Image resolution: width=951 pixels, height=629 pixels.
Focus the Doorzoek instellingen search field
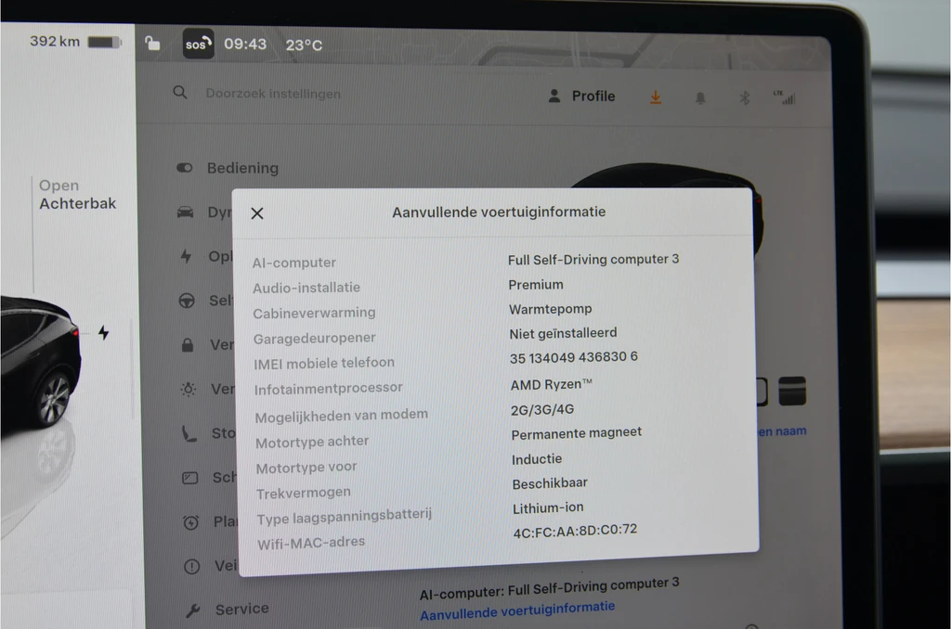click(x=273, y=94)
